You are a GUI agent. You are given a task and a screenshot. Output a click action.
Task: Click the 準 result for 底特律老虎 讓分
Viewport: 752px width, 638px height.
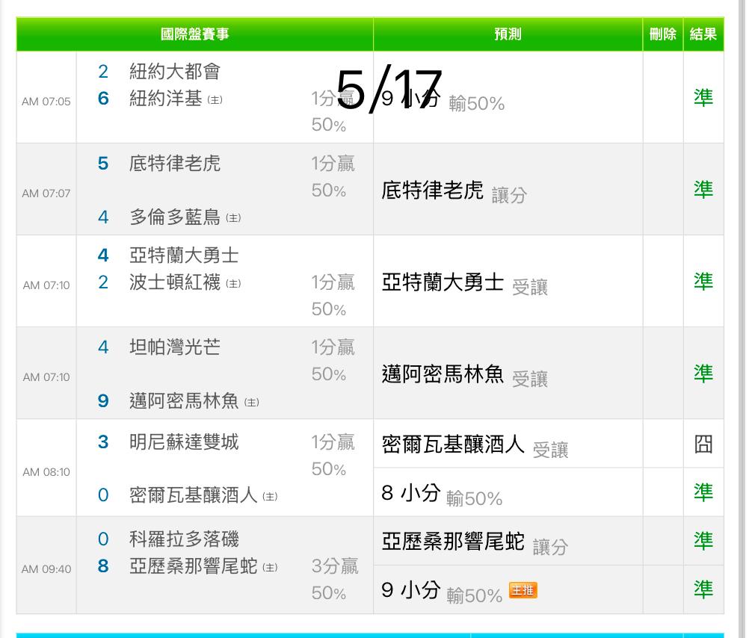pos(703,190)
